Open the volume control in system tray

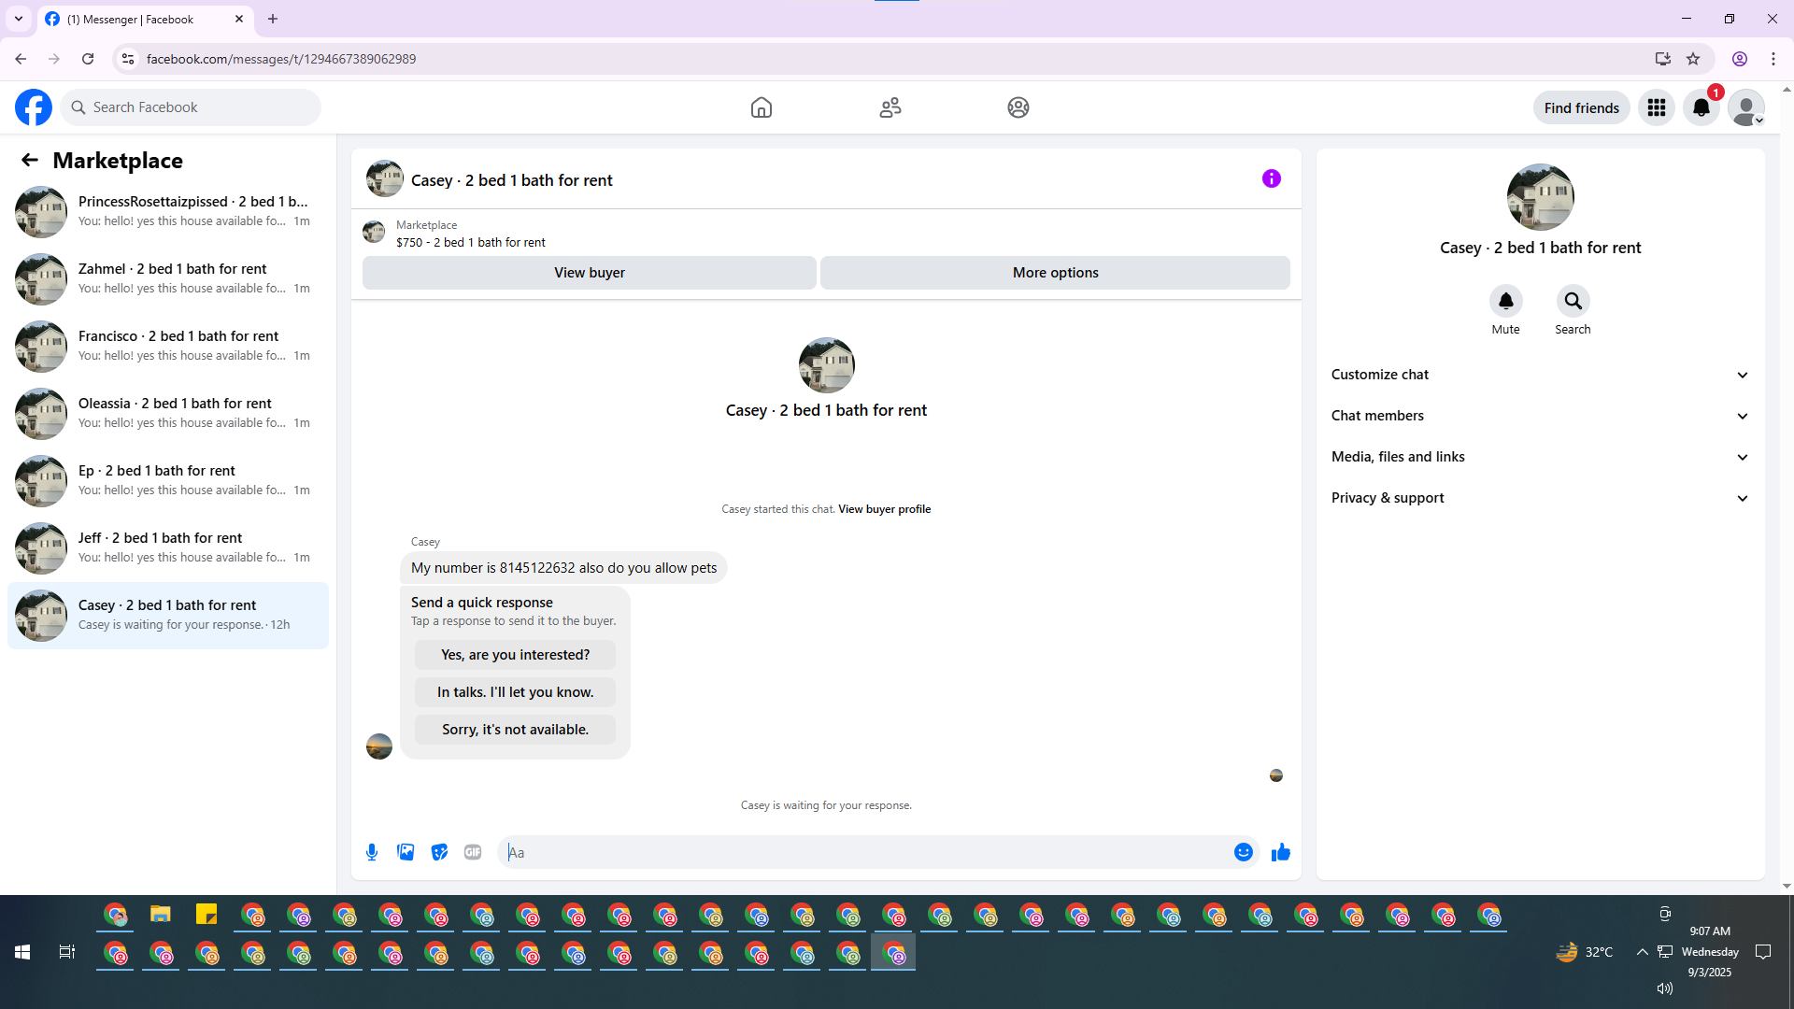coord(1664,988)
